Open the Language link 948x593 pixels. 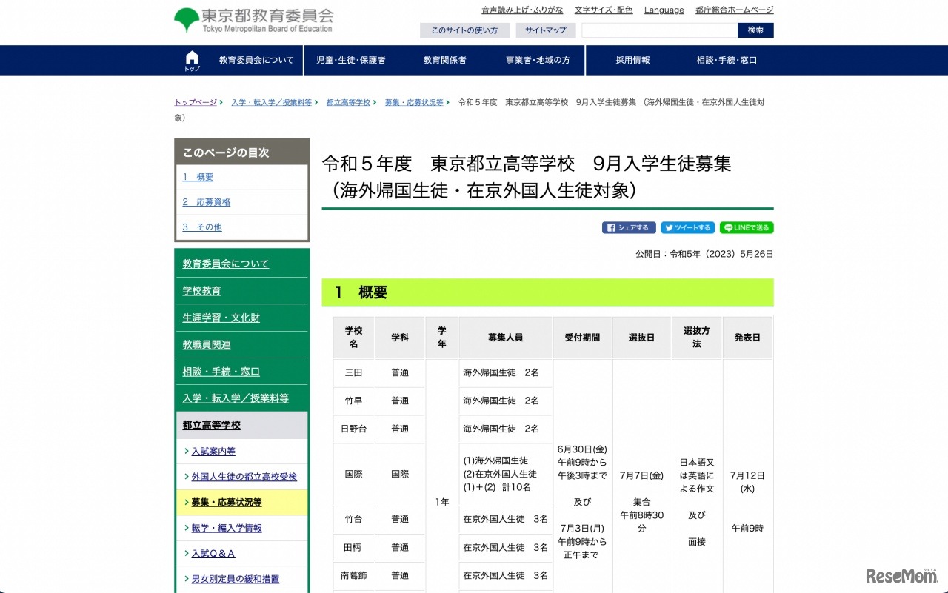click(x=664, y=10)
